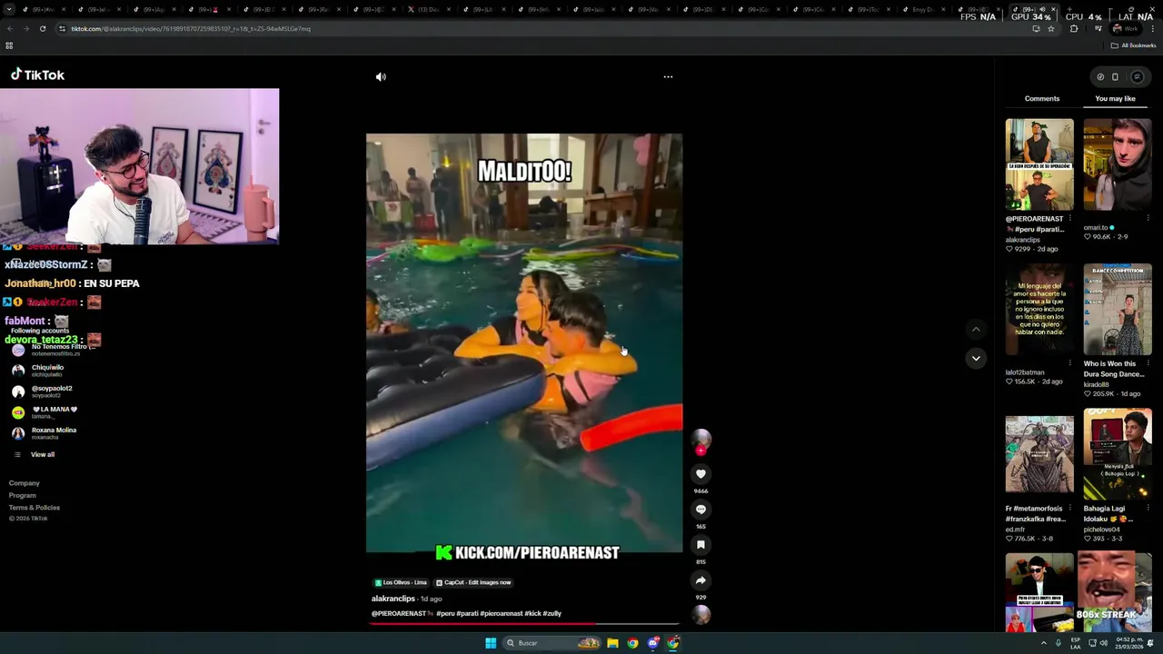Click the pool video player

[524, 343]
